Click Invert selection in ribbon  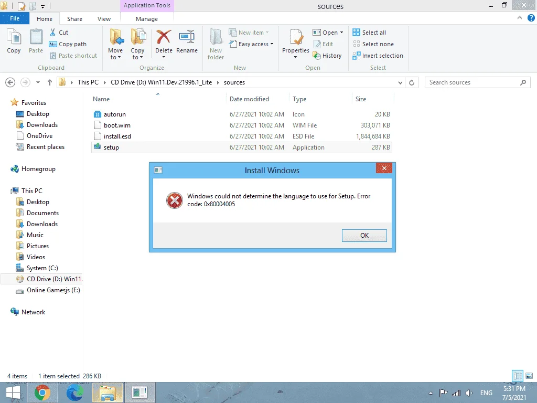pos(378,56)
